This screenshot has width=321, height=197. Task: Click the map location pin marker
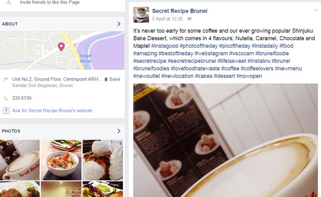[61, 47]
